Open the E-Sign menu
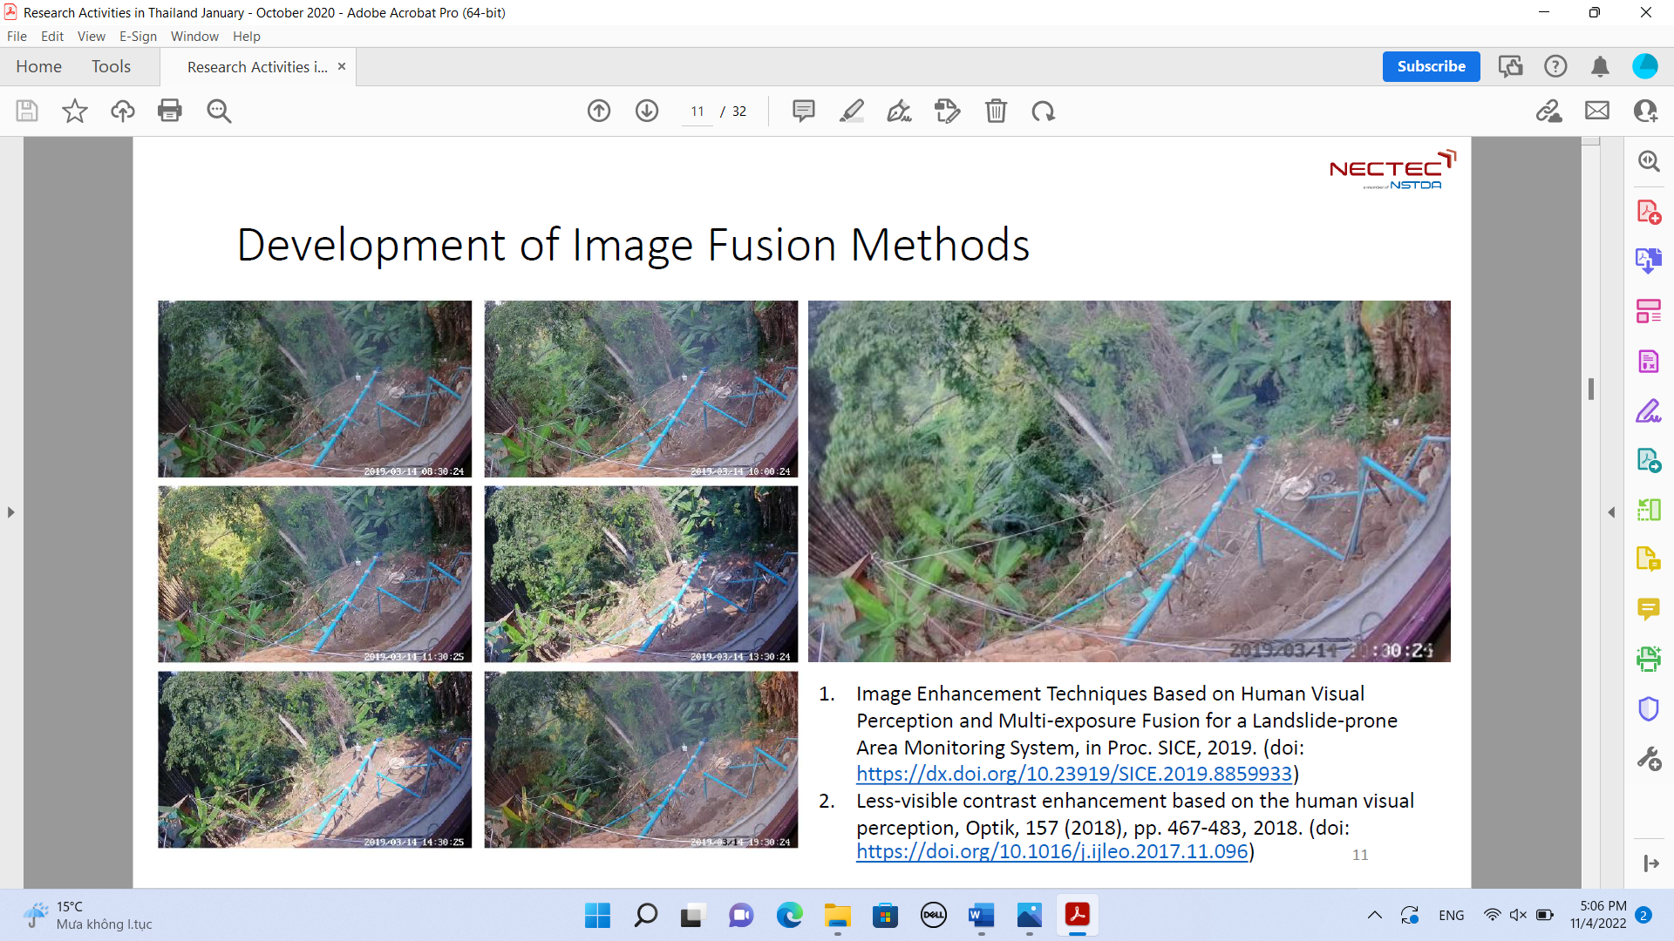This screenshot has width=1674, height=941. (138, 36)
